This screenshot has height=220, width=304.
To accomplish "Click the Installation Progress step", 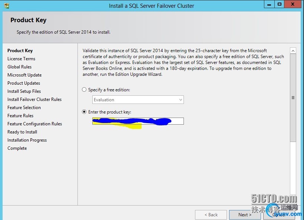I will point(27,140).
